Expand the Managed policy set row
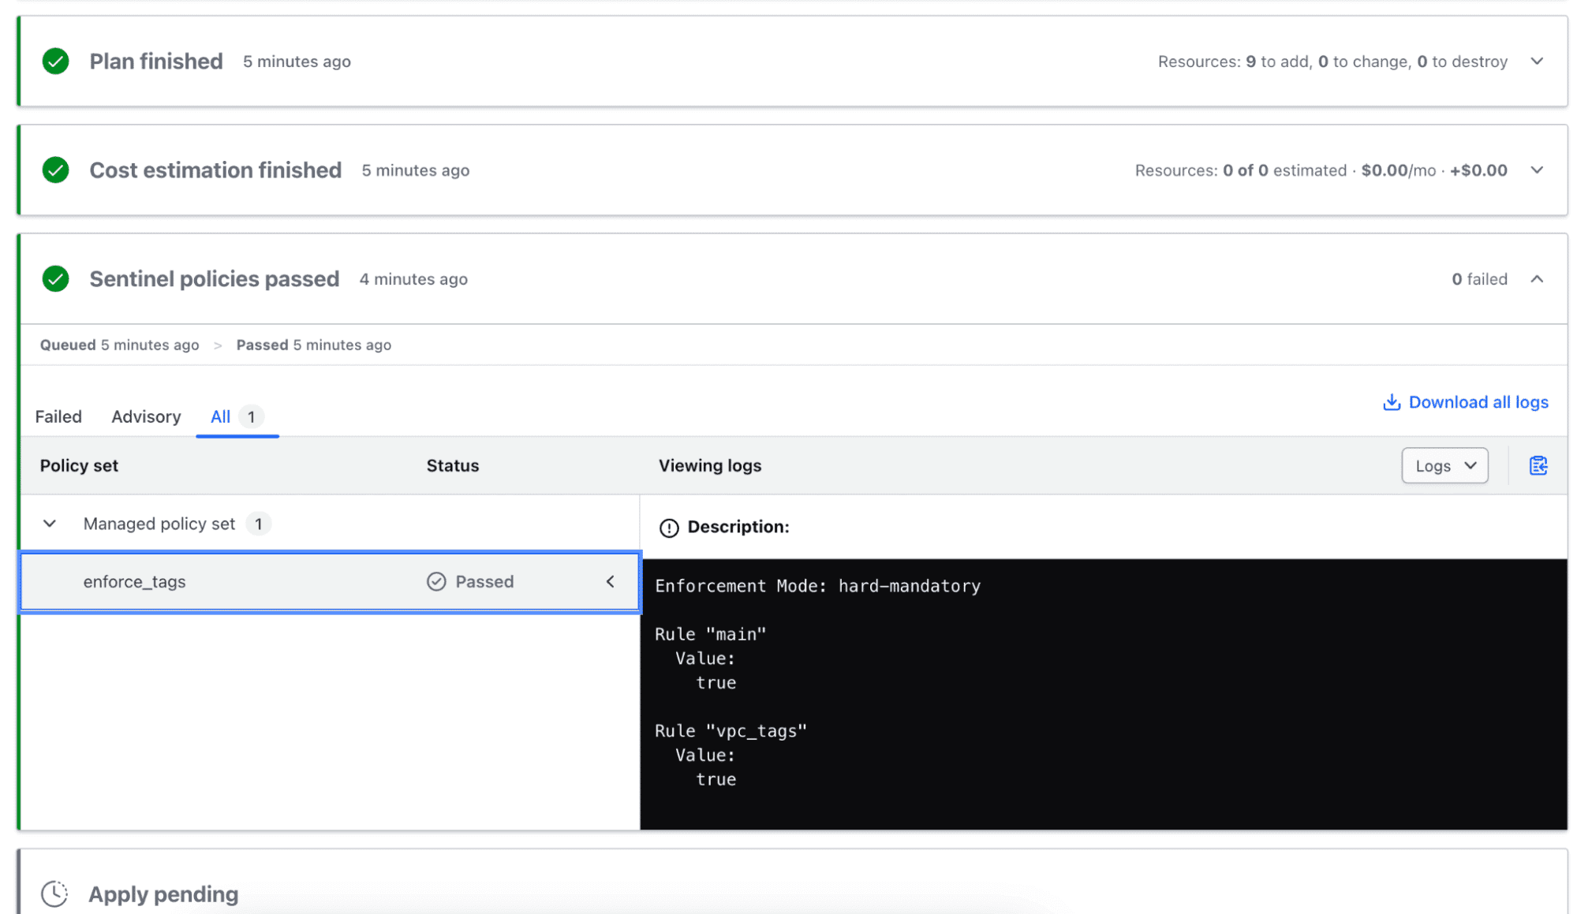1577x914 pixels. 48,524
